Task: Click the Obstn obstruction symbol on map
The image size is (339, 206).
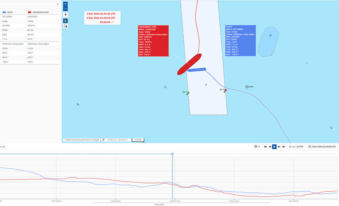Action: (247, 87)
